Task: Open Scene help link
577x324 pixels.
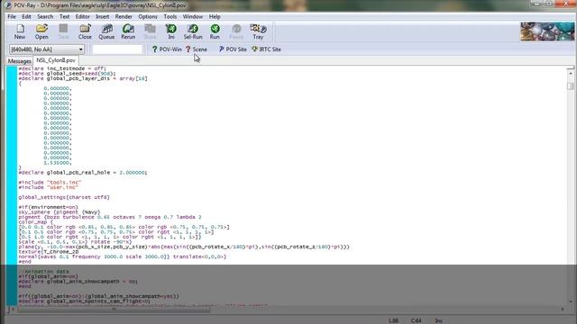Action: (197, 49)
